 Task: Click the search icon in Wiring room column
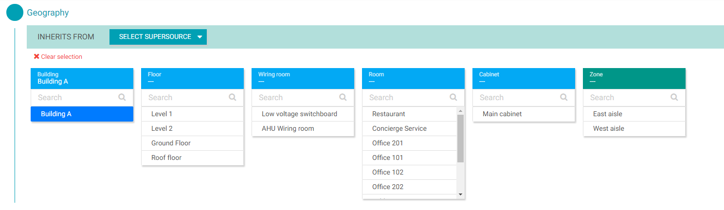[343, 97]
